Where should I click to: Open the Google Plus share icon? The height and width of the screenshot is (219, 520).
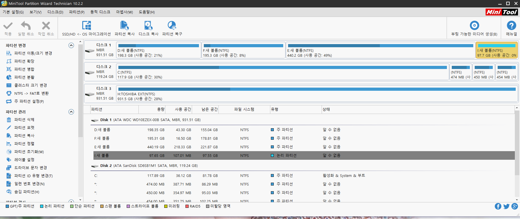515,206
